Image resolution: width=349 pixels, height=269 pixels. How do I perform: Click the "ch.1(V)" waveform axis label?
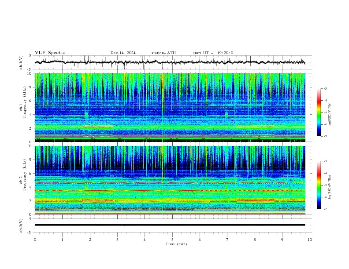pos(21,62)
